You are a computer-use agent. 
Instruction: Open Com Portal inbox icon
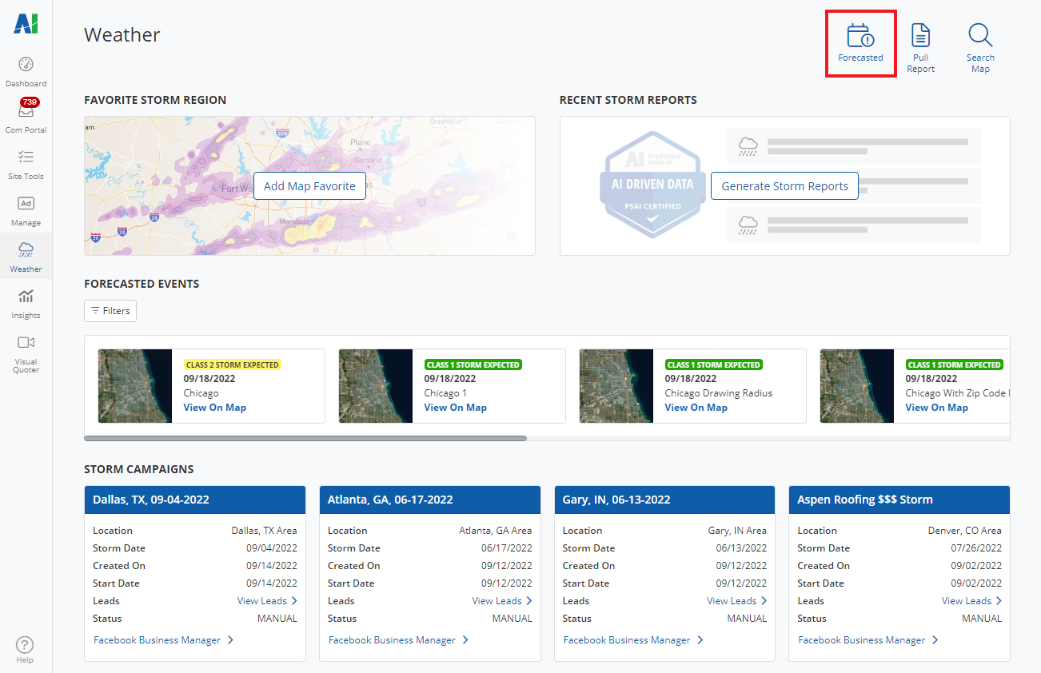[26, 112]
